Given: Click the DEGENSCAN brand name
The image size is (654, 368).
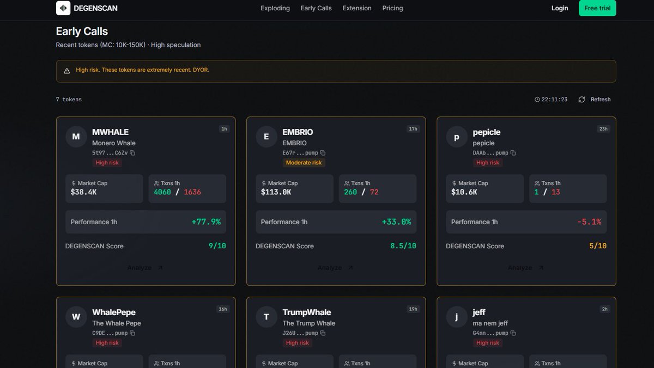Looking at the screenshot, I should pyautogui.click(x=96, y=8).
